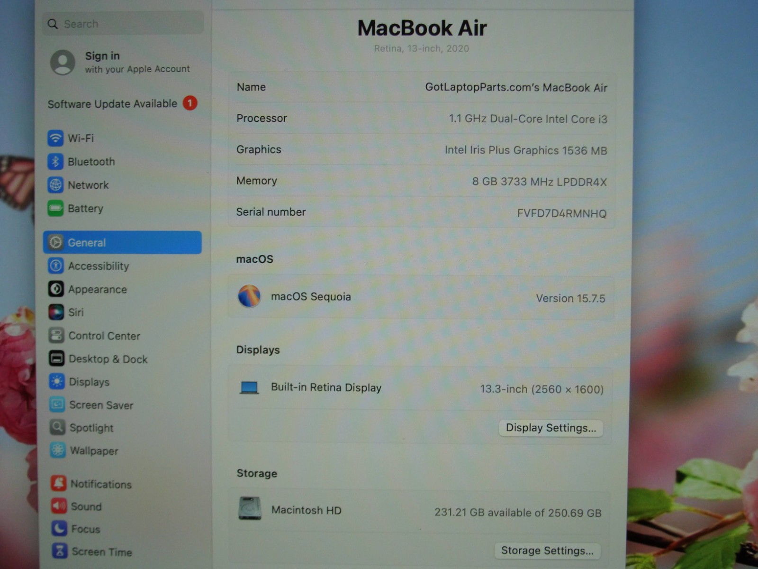Click the Screen Time hourglass icon
758x569 pixels.
point(60,551)
